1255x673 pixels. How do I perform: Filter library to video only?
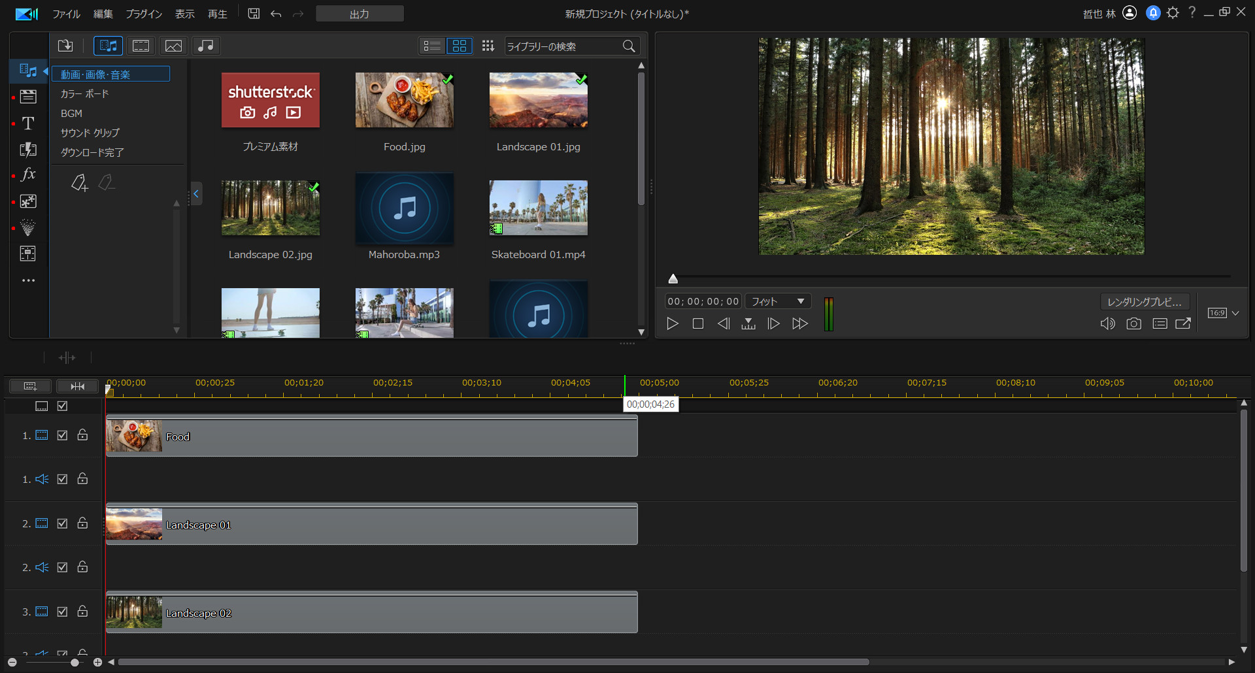(x=141, y=46)
